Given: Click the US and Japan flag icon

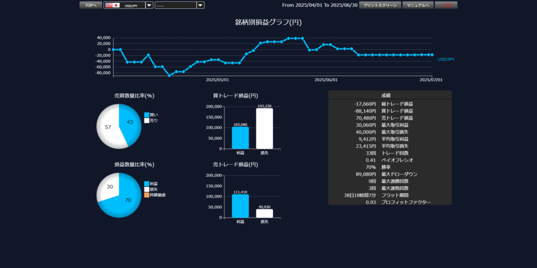Looking at the screenshot, I should [112, 5].
